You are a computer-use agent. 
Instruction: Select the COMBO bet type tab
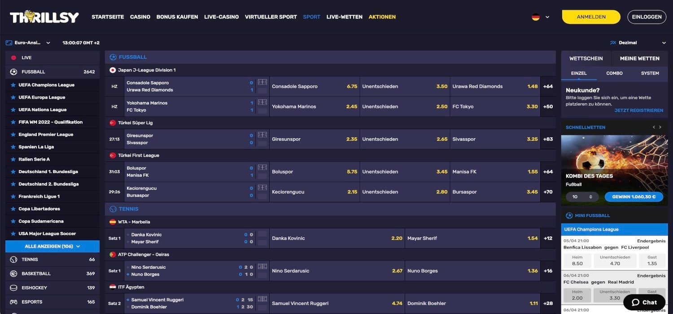[x=614, y=73]
